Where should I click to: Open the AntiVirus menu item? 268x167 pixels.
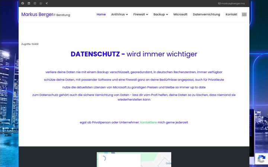tap(118, 14)
